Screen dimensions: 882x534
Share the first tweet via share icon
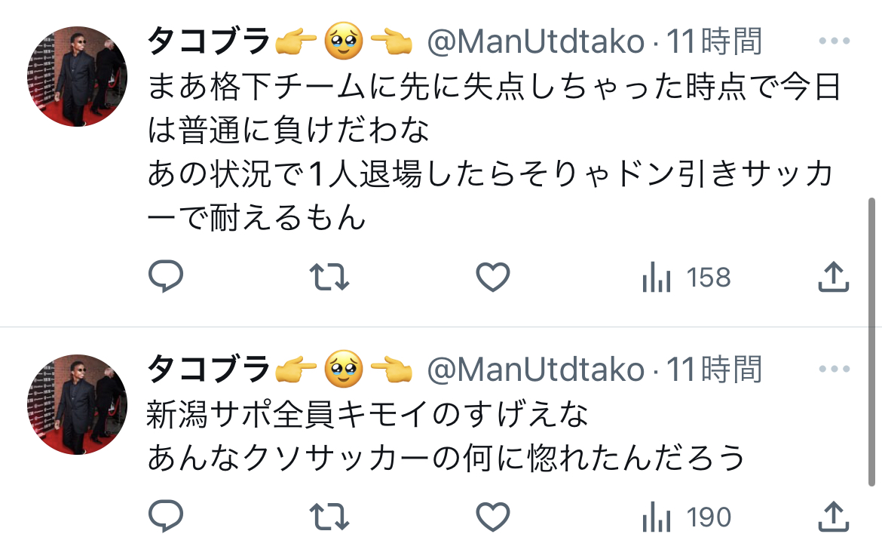[833, 276]
